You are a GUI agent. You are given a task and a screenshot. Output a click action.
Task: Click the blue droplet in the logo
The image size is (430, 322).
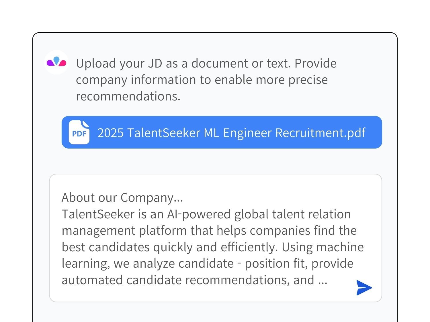coord(56,60)
